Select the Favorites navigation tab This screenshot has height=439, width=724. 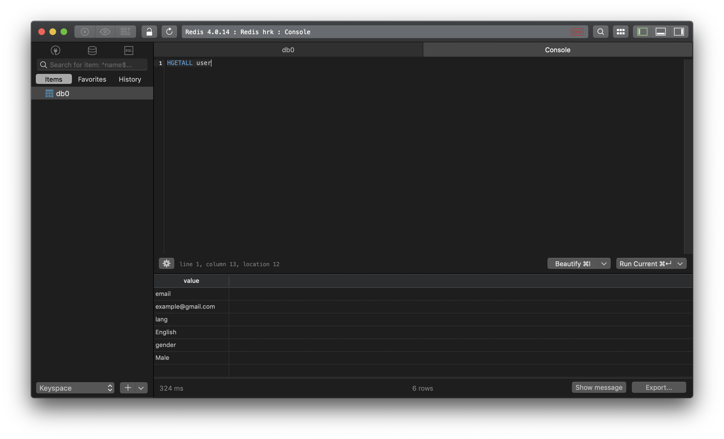click(92, 79)
